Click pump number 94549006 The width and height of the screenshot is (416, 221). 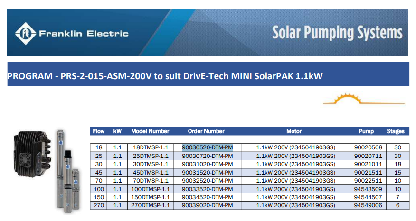click(368, 205)
